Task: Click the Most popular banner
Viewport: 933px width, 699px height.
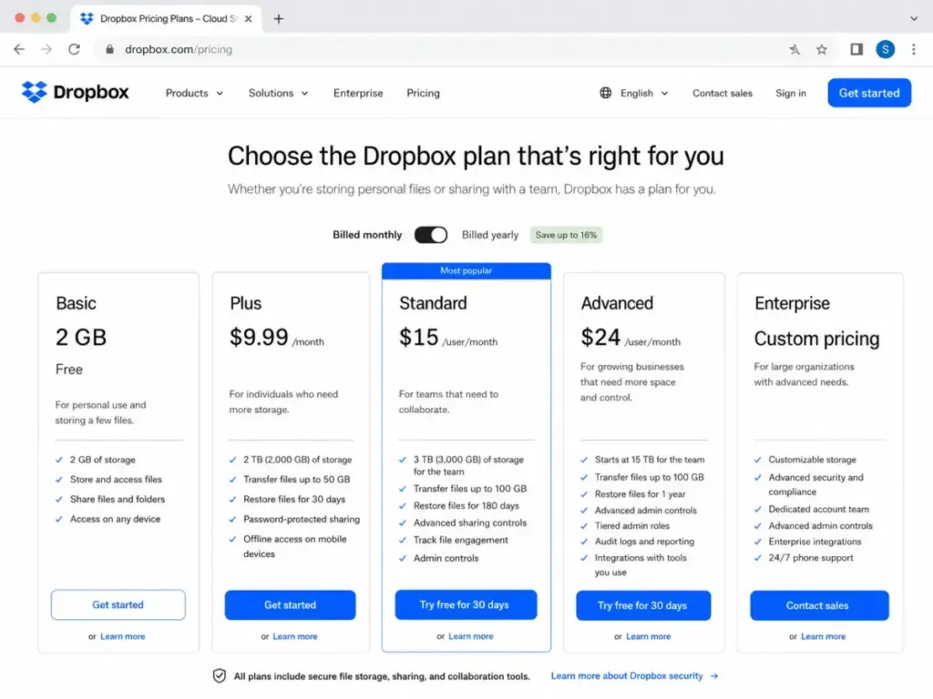Action: coord(466,270)
